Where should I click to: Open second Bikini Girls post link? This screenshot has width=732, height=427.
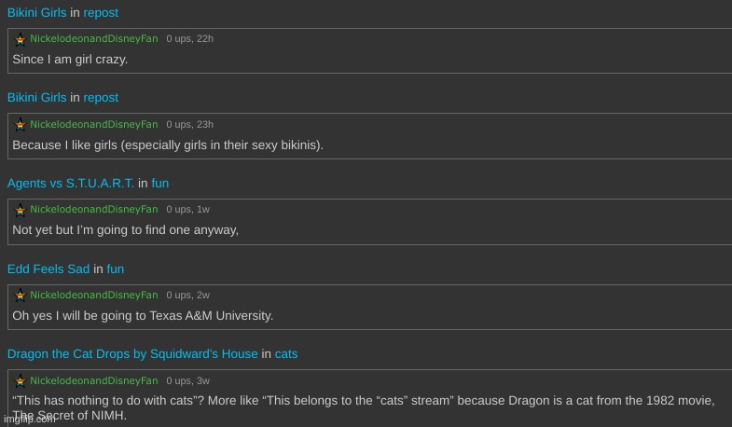(37, 98)
